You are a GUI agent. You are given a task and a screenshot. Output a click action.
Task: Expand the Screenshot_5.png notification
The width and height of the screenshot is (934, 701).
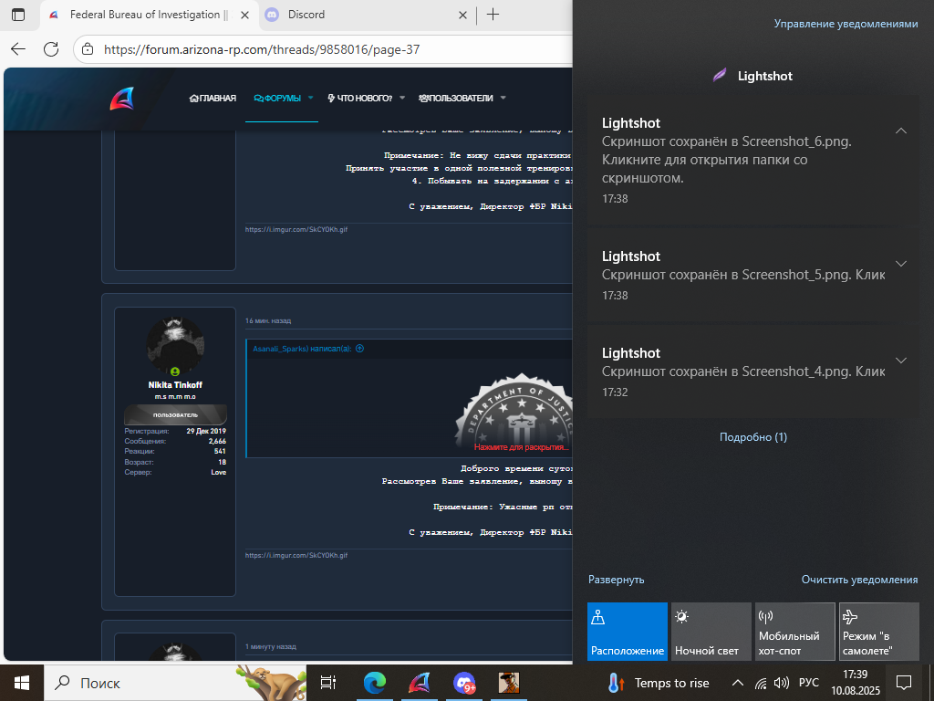[x=901, y=264]
